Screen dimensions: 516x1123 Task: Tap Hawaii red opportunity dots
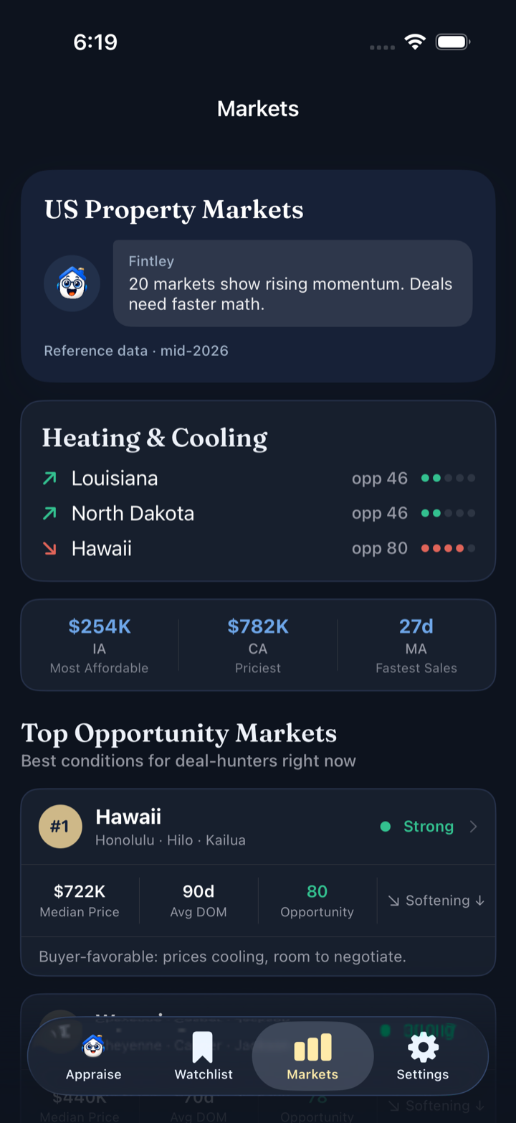pyautogui.click(x=448, y=548)
